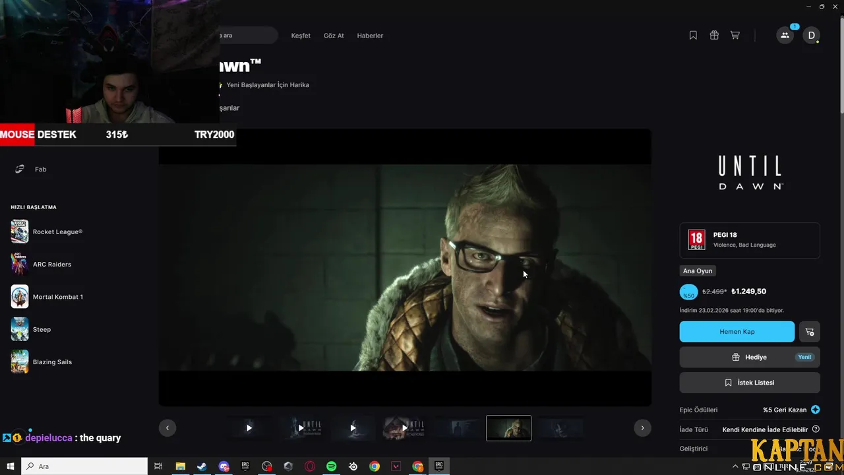
Task: Open SteelSeries app from the taskbar
Action: coord(353,466)
